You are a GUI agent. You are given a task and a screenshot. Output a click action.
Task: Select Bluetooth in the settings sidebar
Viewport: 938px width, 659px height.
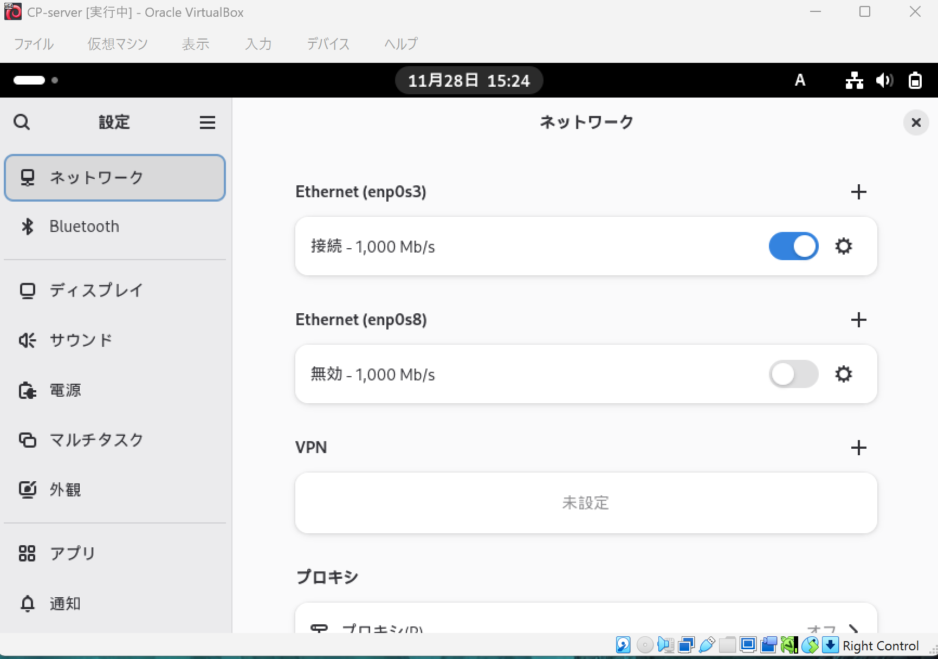[115, 227]
